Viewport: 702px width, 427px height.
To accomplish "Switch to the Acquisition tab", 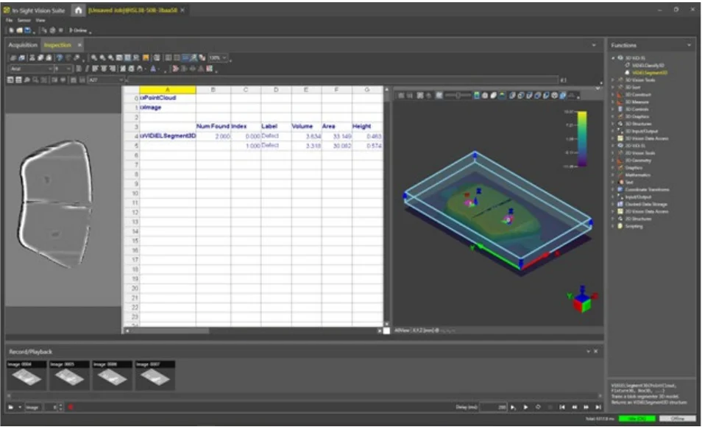I will 23,45.
